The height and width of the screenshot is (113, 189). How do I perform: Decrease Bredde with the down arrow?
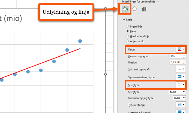[184, 63]
